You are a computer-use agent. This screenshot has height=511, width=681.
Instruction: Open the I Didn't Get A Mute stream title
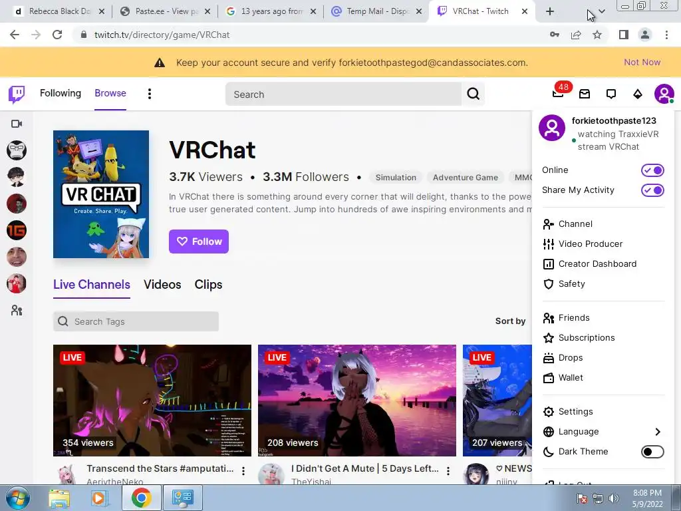pyautogui.click(x=365, y=468)
